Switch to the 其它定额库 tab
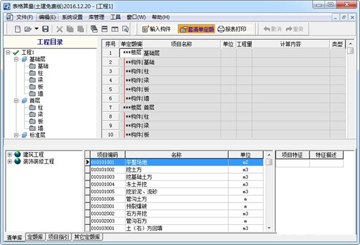 point(87,237)
